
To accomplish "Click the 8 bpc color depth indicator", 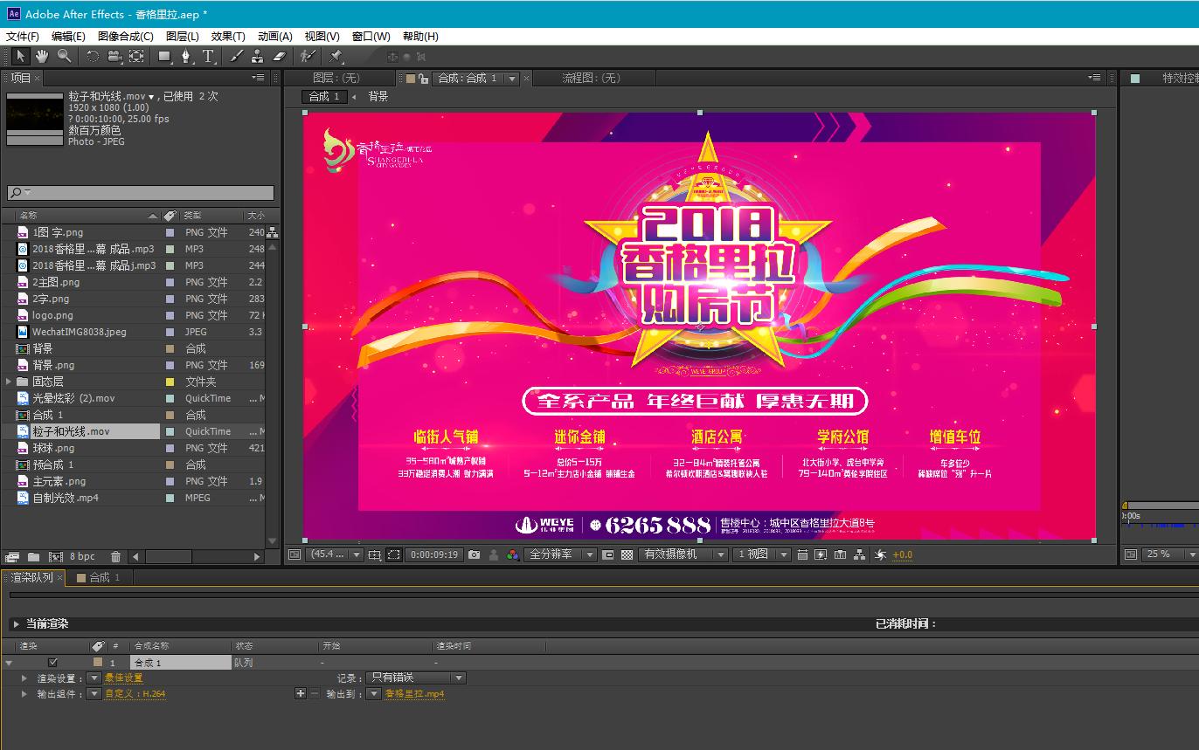I will click(x=82, y=556).
